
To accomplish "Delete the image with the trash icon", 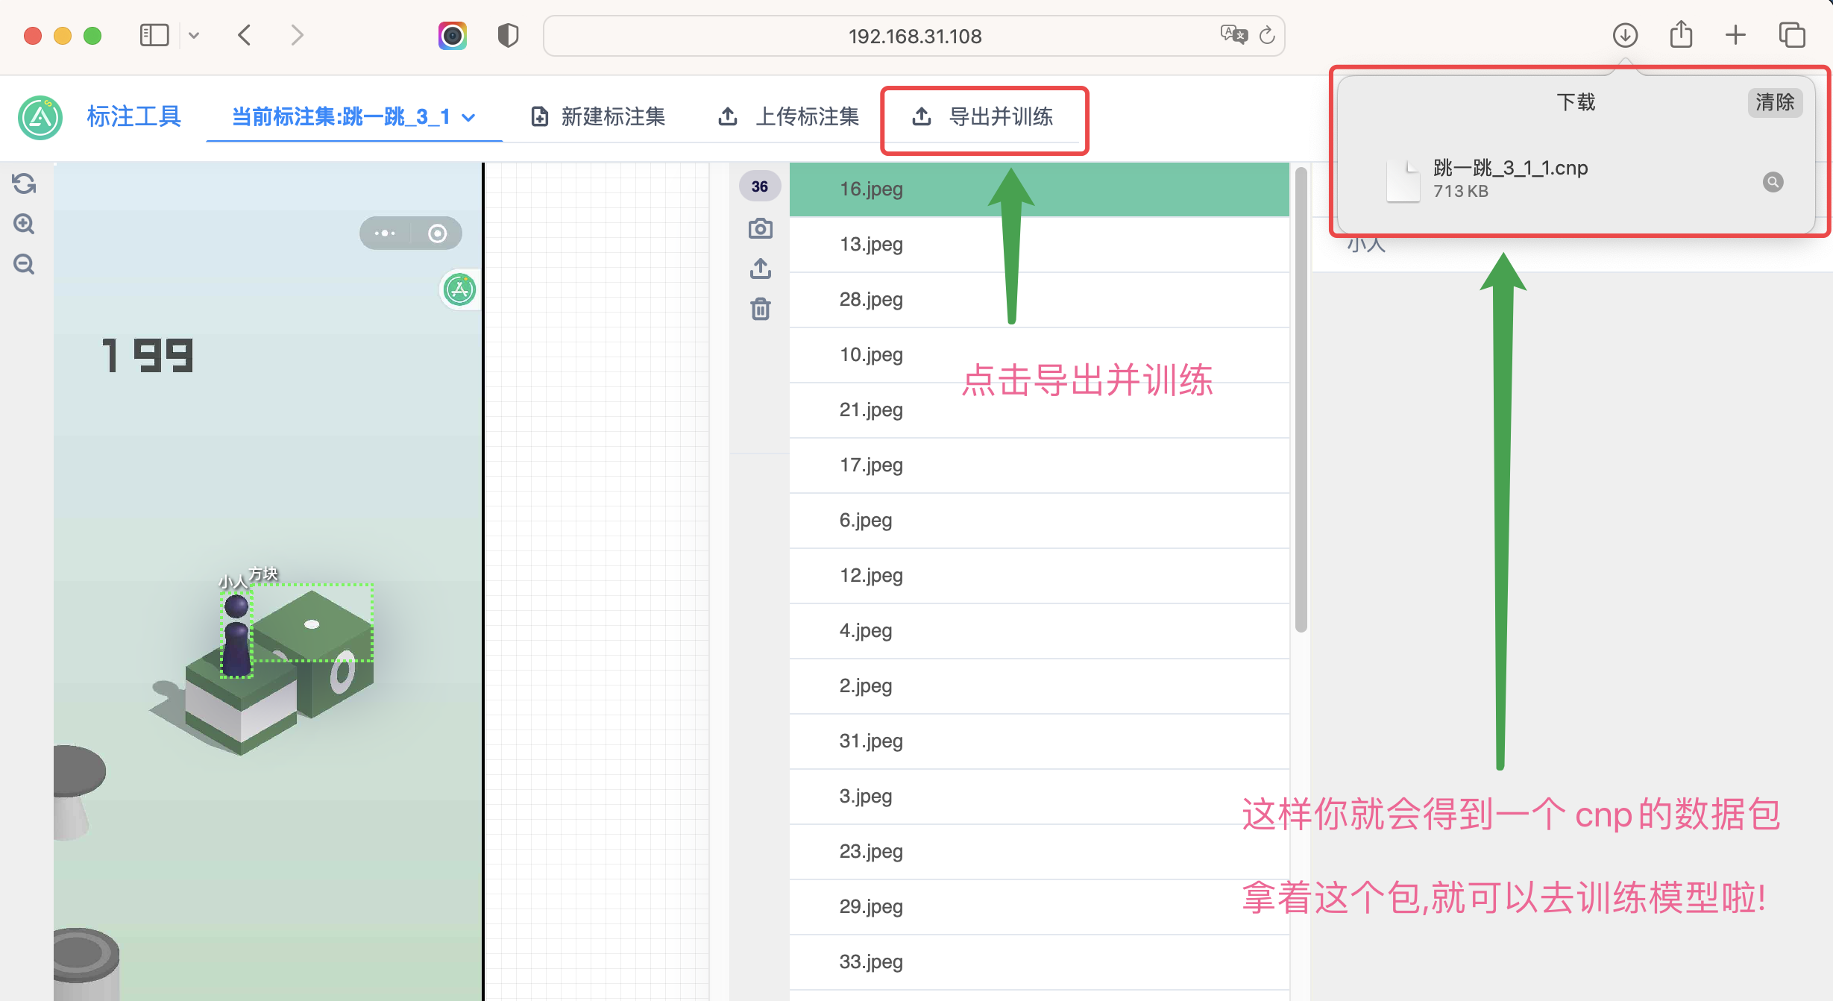I will 760,309.
